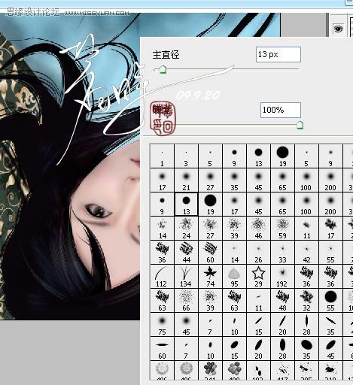This screenshot has height=385, width=353.
Task: Select the maple leaf 74 brush
Action: 210,277
